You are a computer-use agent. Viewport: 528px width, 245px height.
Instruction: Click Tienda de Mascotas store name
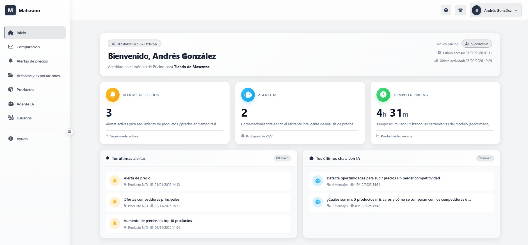coord(191,67)
